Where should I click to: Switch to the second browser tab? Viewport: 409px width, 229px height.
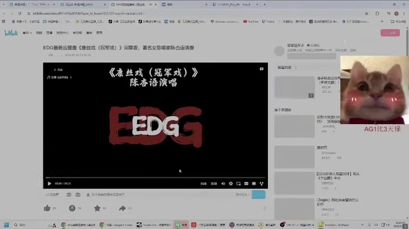coord(83,5)
